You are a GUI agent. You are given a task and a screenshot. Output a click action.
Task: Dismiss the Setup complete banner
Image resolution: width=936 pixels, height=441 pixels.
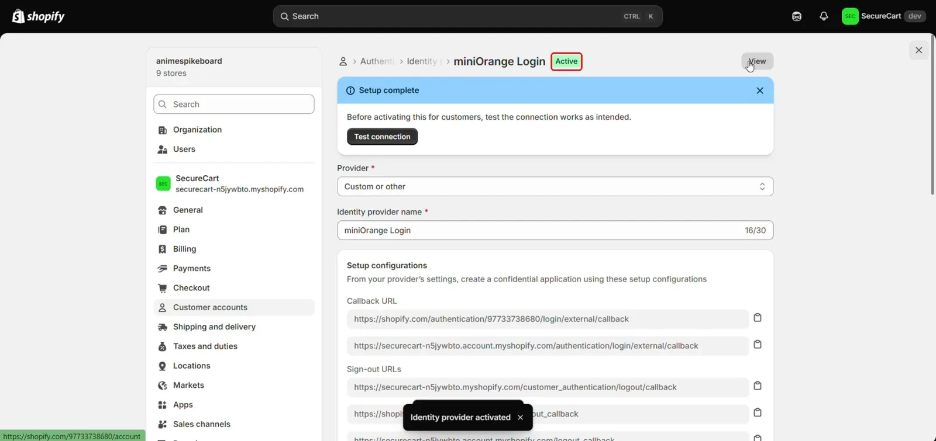pos(759,91)
